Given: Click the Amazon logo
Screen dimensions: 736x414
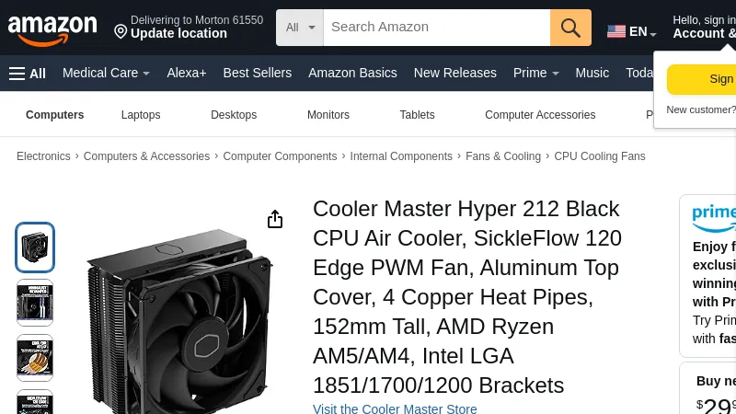Looking at the screenshot, I should coord(52,29).
